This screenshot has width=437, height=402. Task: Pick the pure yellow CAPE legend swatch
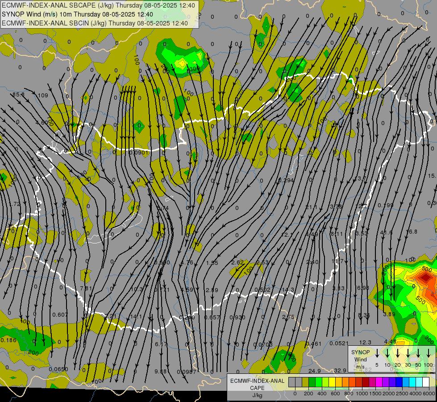332,382
